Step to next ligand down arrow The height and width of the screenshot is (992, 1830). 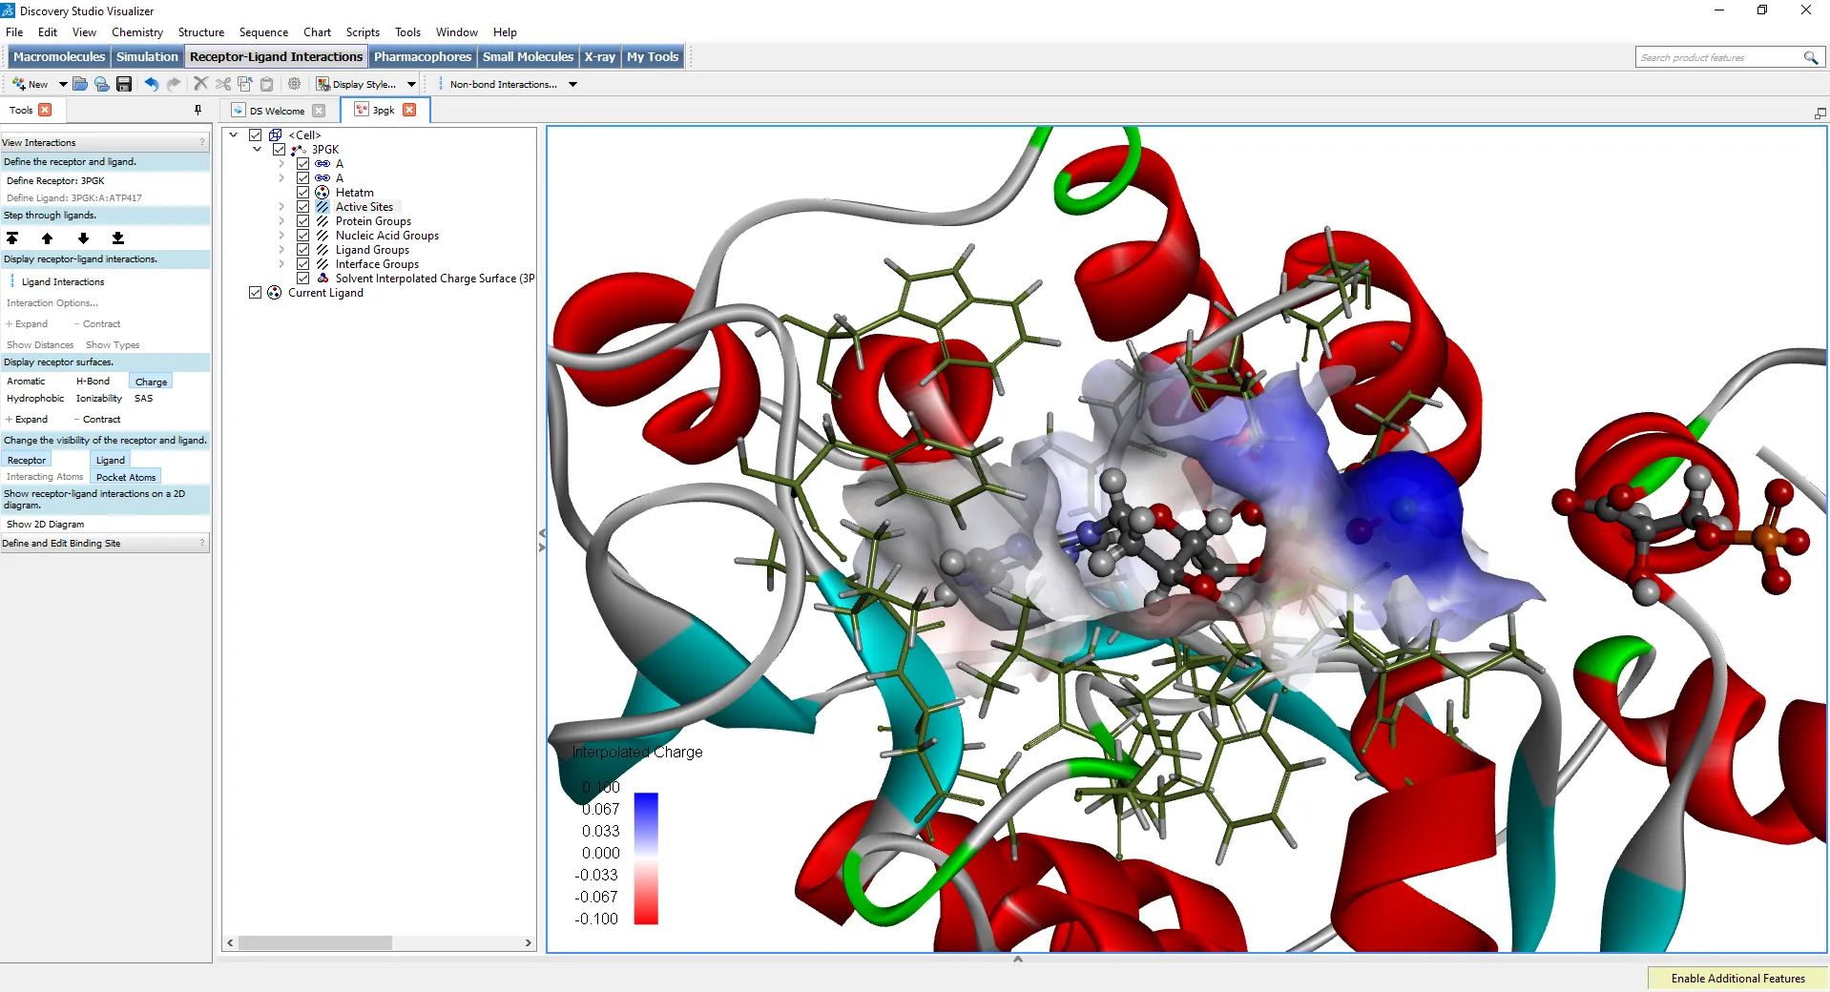click(83, 238)
